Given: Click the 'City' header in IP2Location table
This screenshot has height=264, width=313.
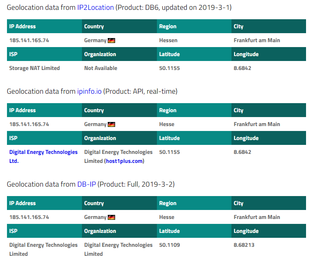Looking at the screenshot, I should 238,27.
